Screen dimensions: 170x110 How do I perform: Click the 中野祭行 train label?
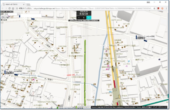click(x=142, y=38)
